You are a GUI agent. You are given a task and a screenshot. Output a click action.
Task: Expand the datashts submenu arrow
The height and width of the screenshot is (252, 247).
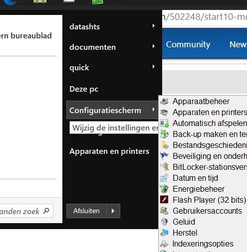[154, 26]
